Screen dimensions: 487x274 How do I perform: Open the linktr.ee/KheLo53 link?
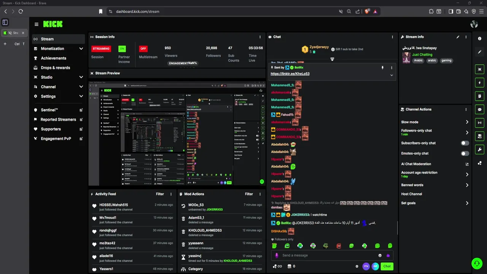point(290,74)
